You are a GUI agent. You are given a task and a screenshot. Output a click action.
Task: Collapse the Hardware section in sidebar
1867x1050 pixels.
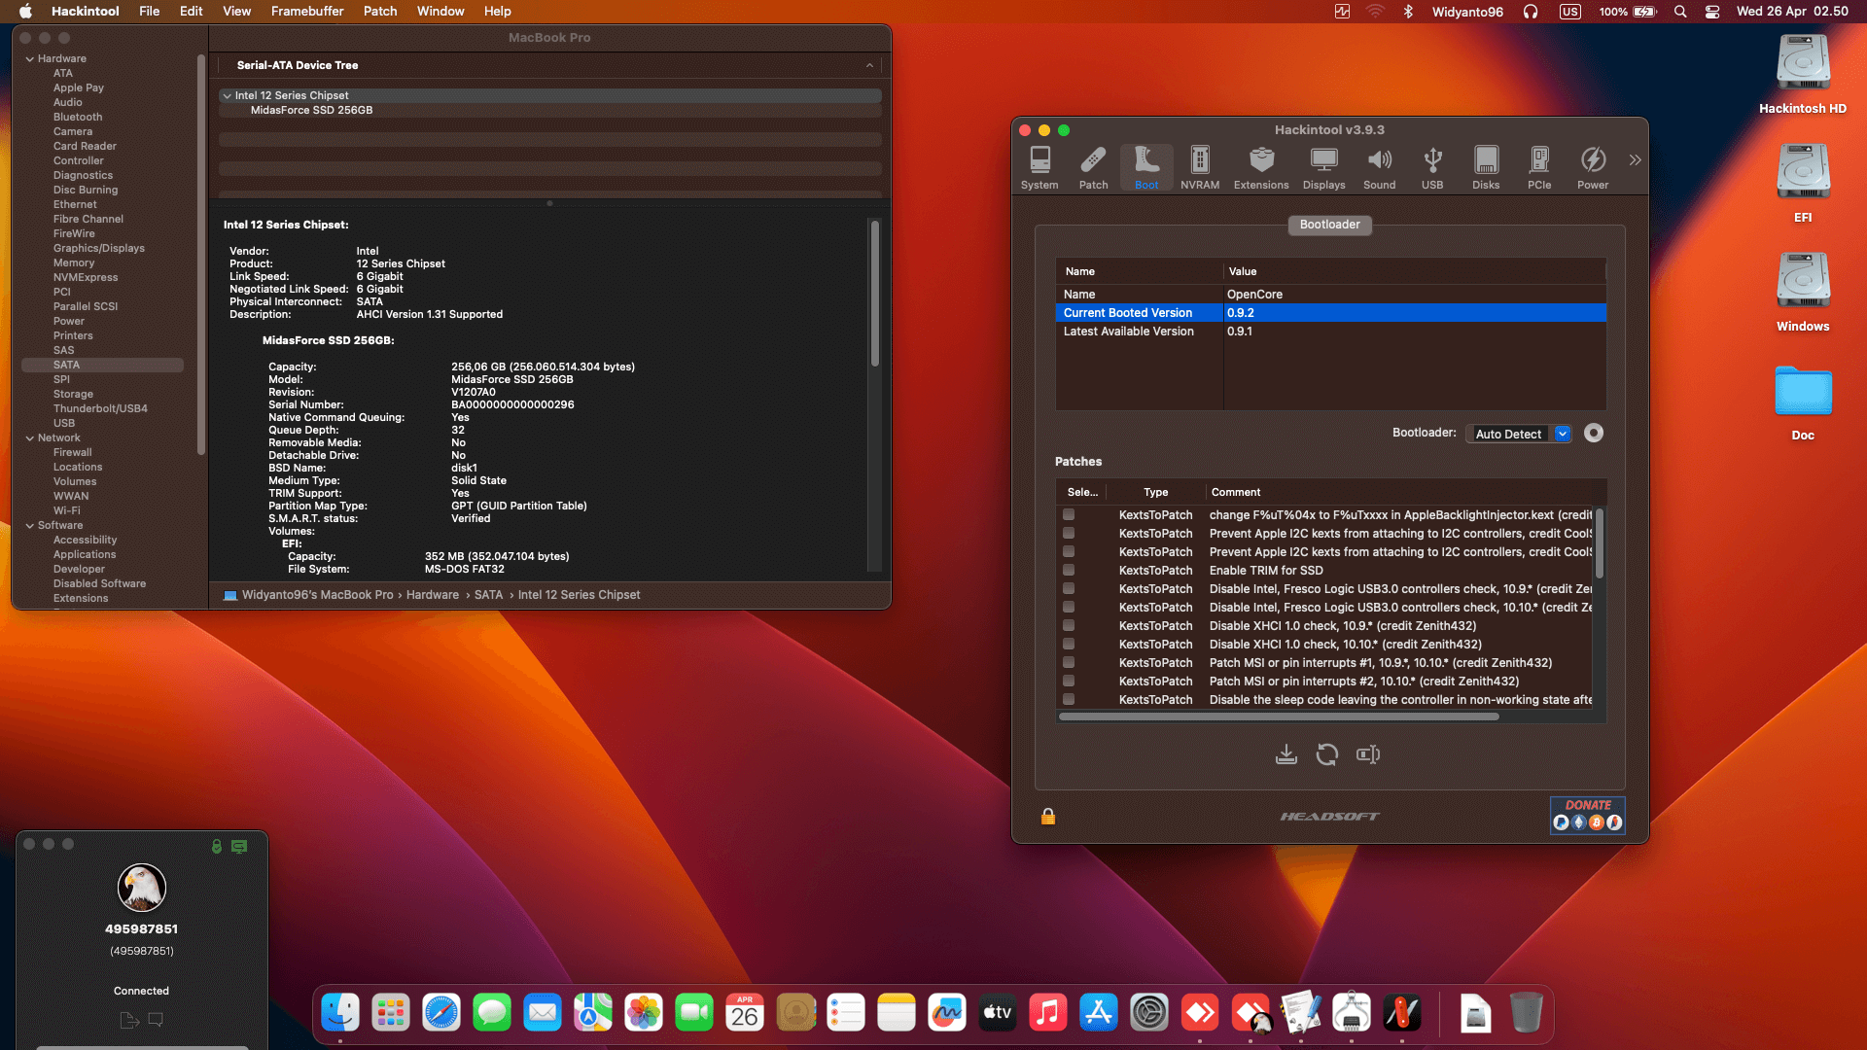pyautogui.click(x=29, y=59)
